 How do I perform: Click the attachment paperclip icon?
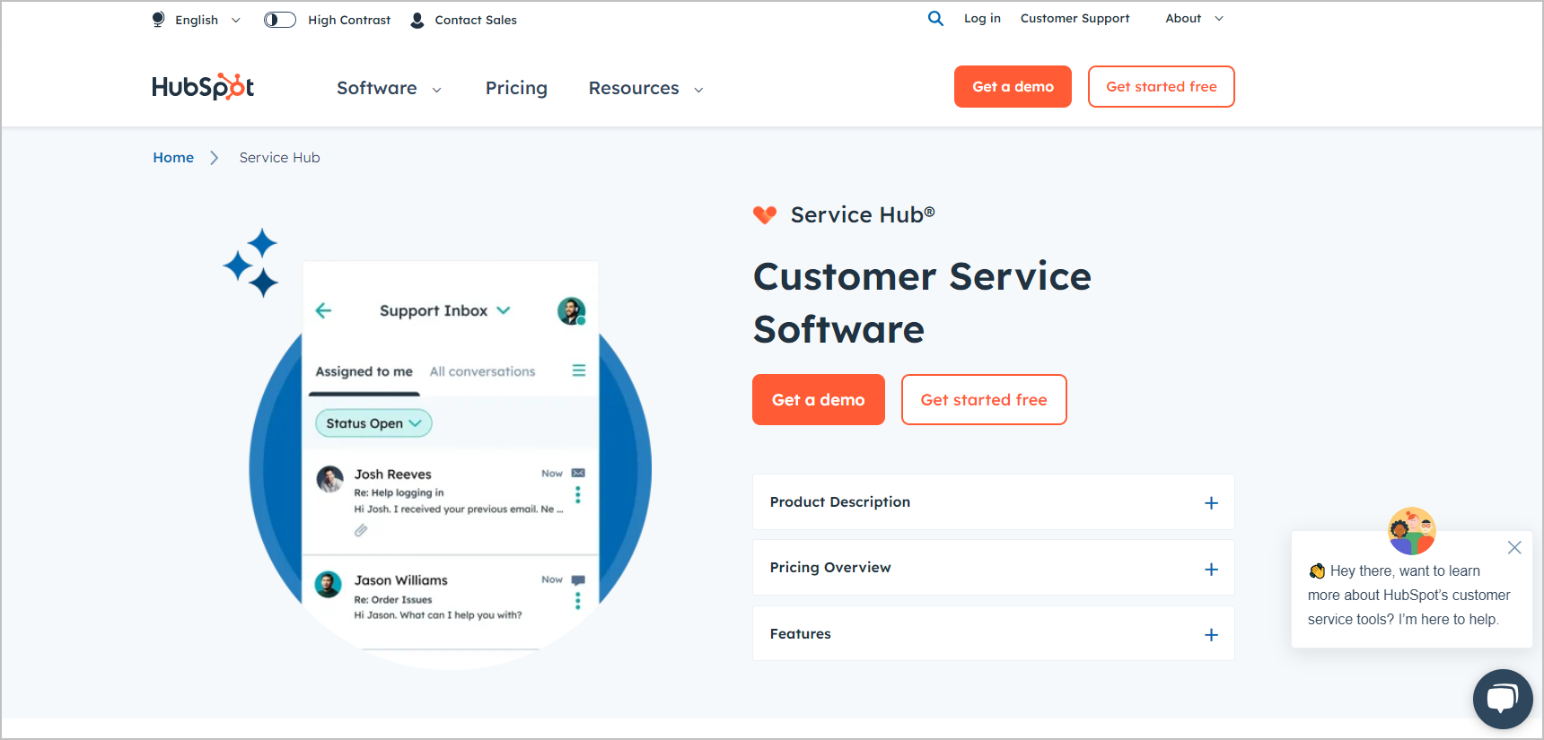[361, 530]
